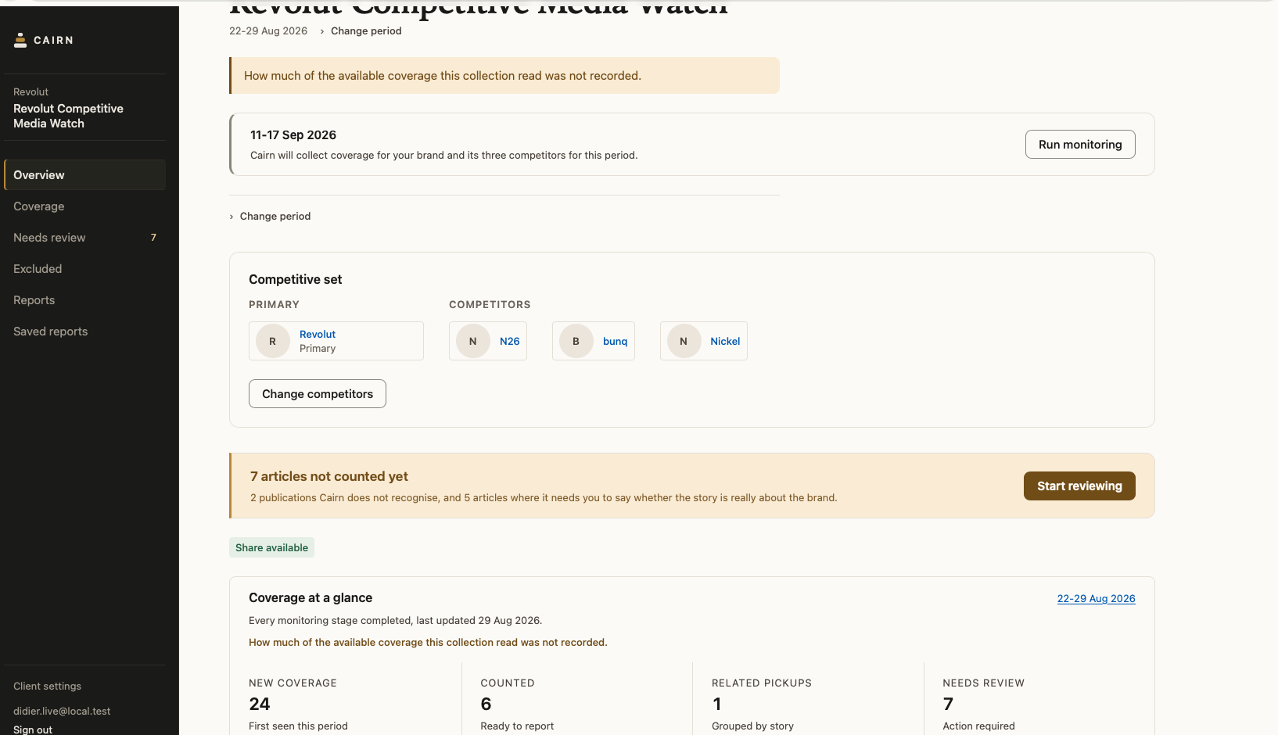This screenshot has width=1278, height=735.
Task: Select the bunq avatar circle
Action: click(x=576, y=341)
